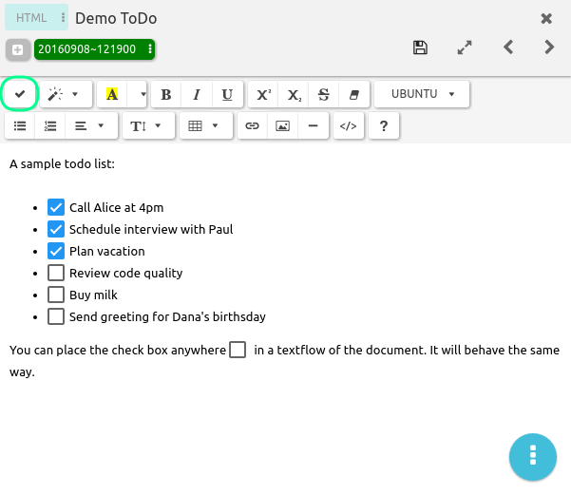Viewport: 571px width, 495px height.
Task: Click the Demo ToDo title field
Action: [x=116, y=18]
